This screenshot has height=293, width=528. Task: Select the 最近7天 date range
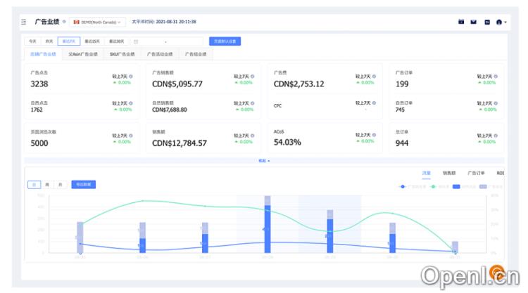click(69, 41)
